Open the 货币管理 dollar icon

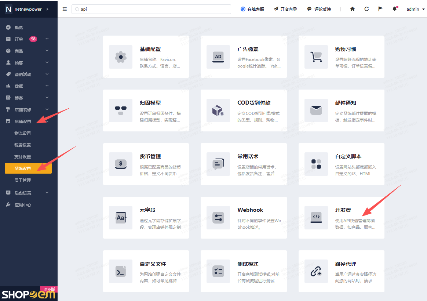pyautogui.click(x=121, y=164)
